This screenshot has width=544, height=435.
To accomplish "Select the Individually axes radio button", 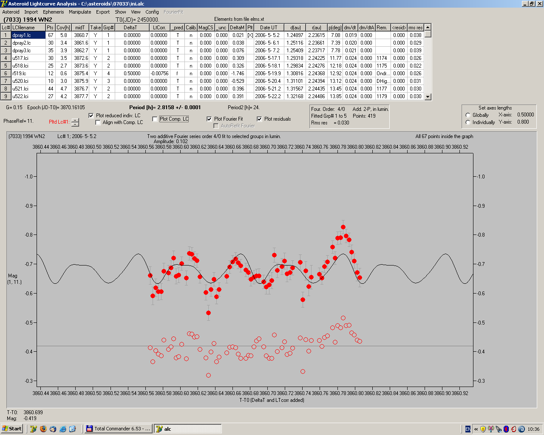I will [x=468, y=122].
